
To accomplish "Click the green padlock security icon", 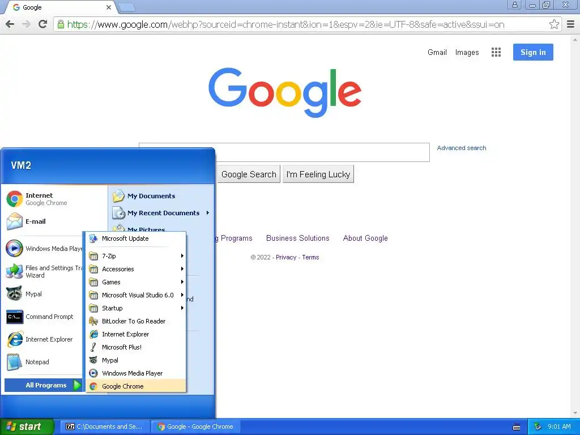I will pyautogui.click(x=61, y=24).
